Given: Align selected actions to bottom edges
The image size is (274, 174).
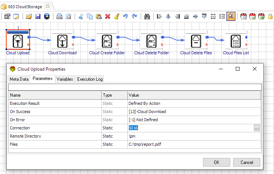Looking at the screenshot, I should [186, 16].
